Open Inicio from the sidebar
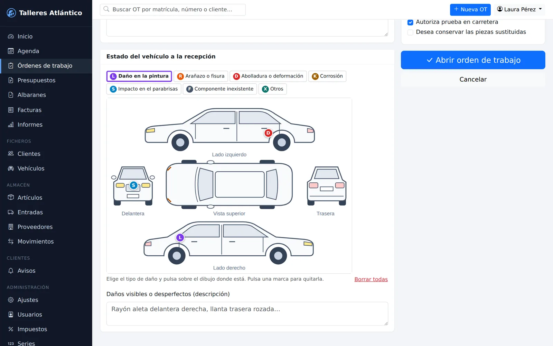Image resolution: width=553 pixels, height=346 pixels. click(46, 36)
